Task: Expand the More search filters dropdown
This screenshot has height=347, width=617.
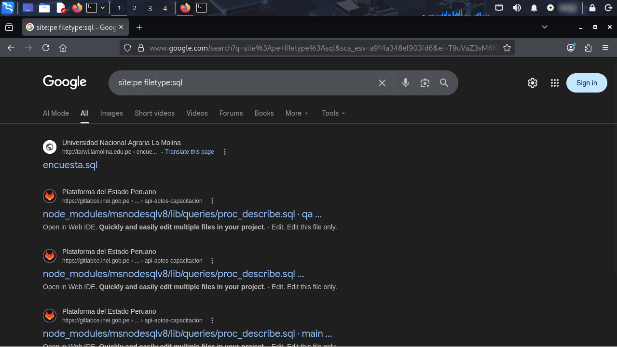Action: 297,113
